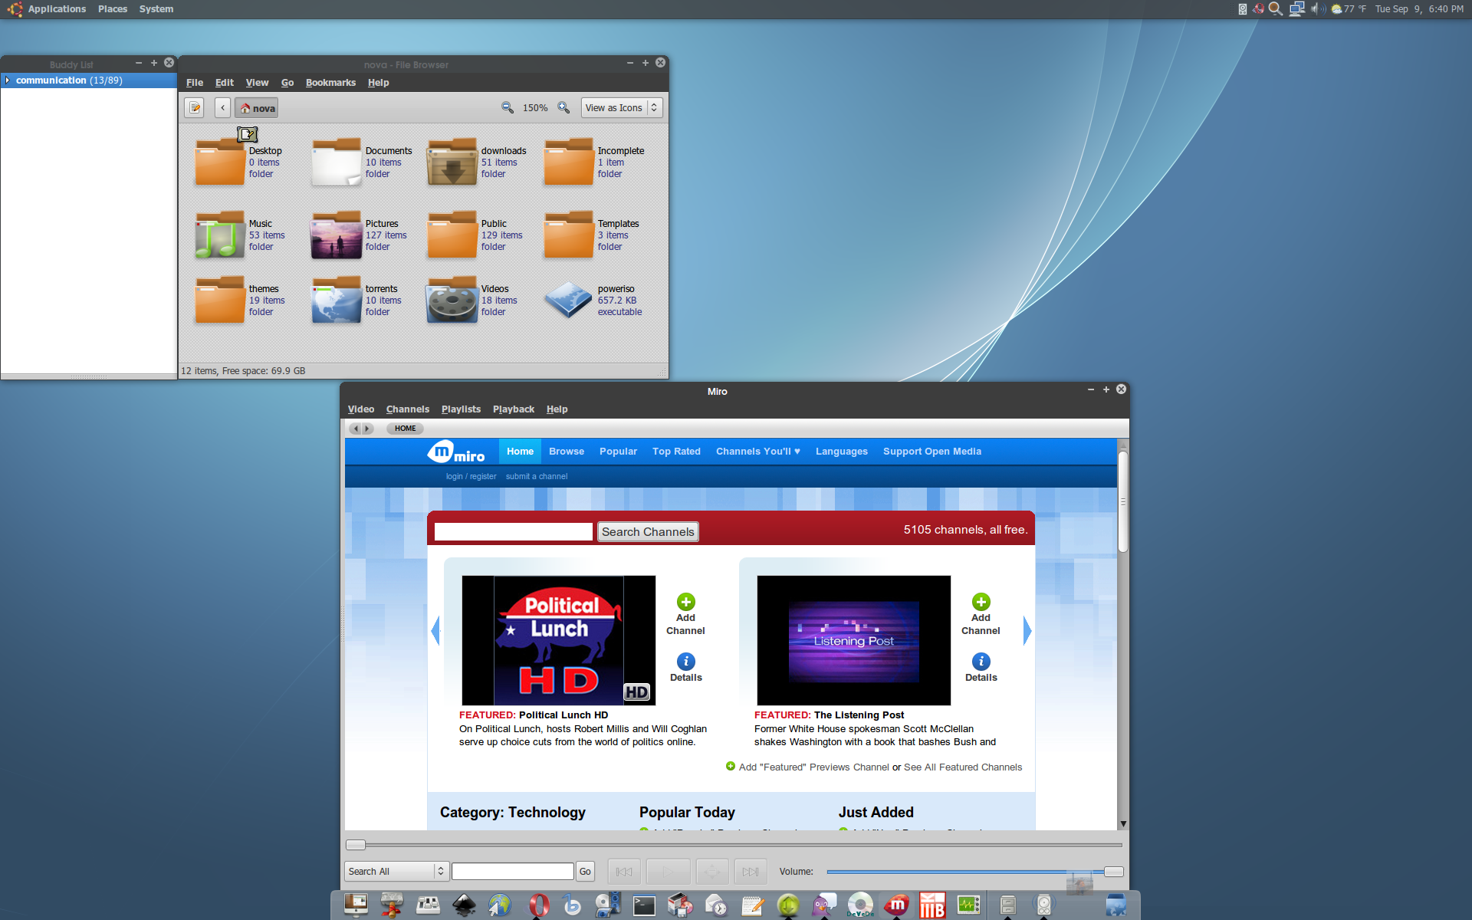Open the terminal from the dock
Viewport: 1472px width, 920px height.
point(644,905)
